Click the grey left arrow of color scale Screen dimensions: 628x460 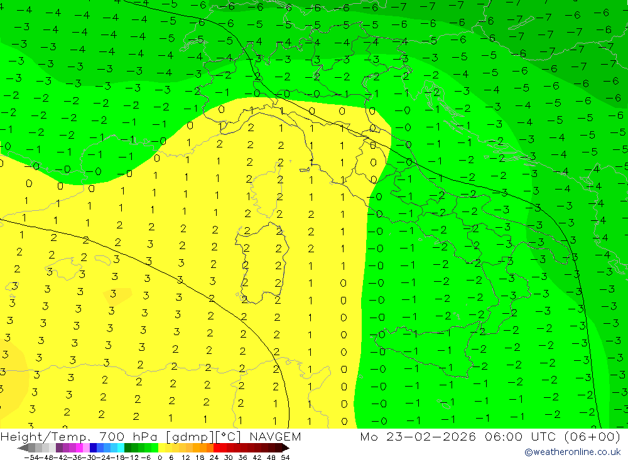click(23, 448)
